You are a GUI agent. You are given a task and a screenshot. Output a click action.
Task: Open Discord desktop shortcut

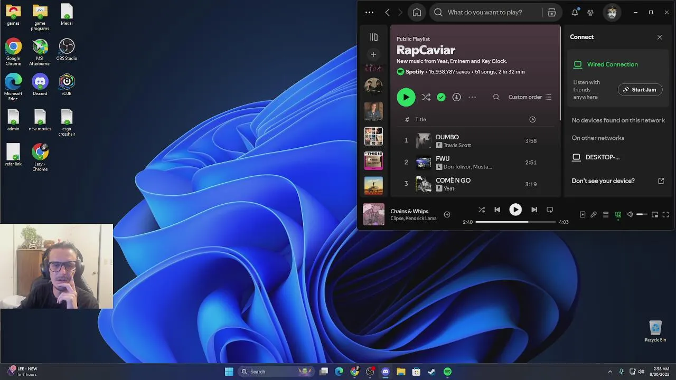click(40, 85)
